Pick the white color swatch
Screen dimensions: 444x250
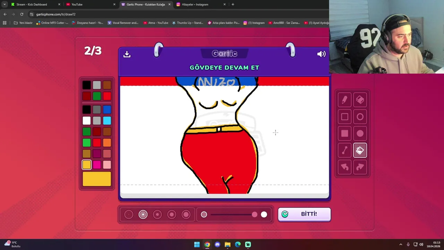pyautogui.click(x=87, y=121)
